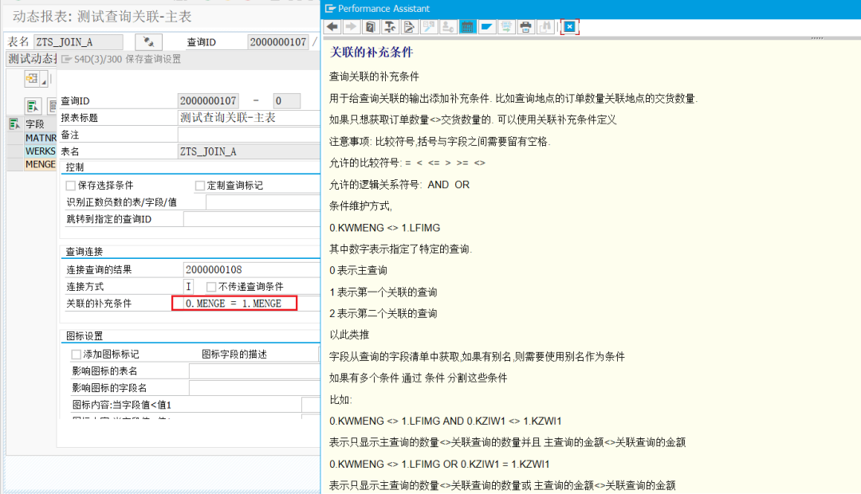
Task: Click the highlighted blue calendar icon
Action: click(467, 26)
